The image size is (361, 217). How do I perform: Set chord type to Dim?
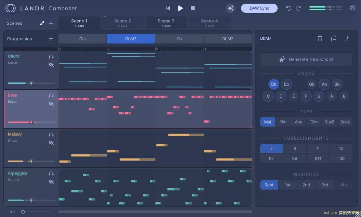(314, 122)
